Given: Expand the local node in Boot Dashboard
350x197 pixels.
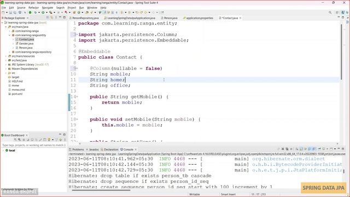Looking at the screenshot, I should pos(3,150).
